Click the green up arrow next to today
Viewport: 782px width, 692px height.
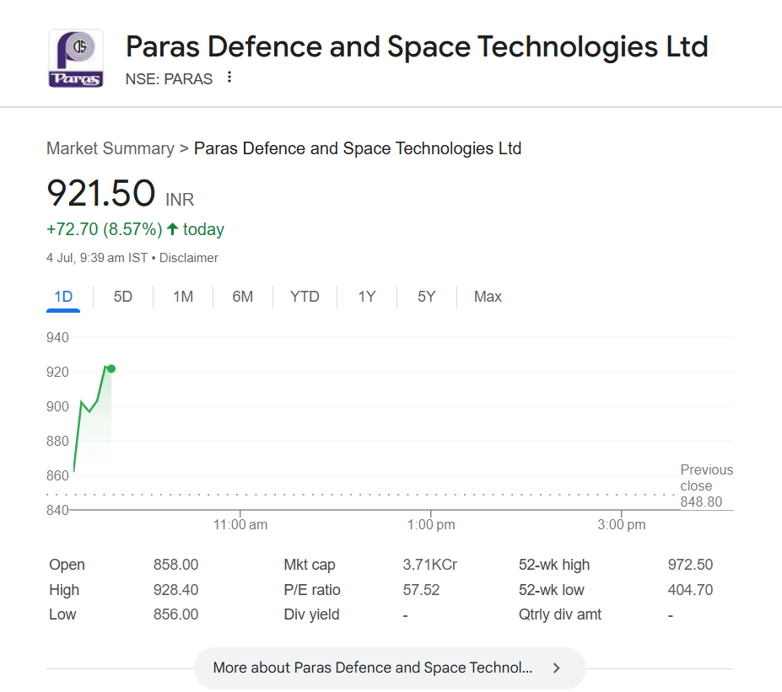[173, 229]
